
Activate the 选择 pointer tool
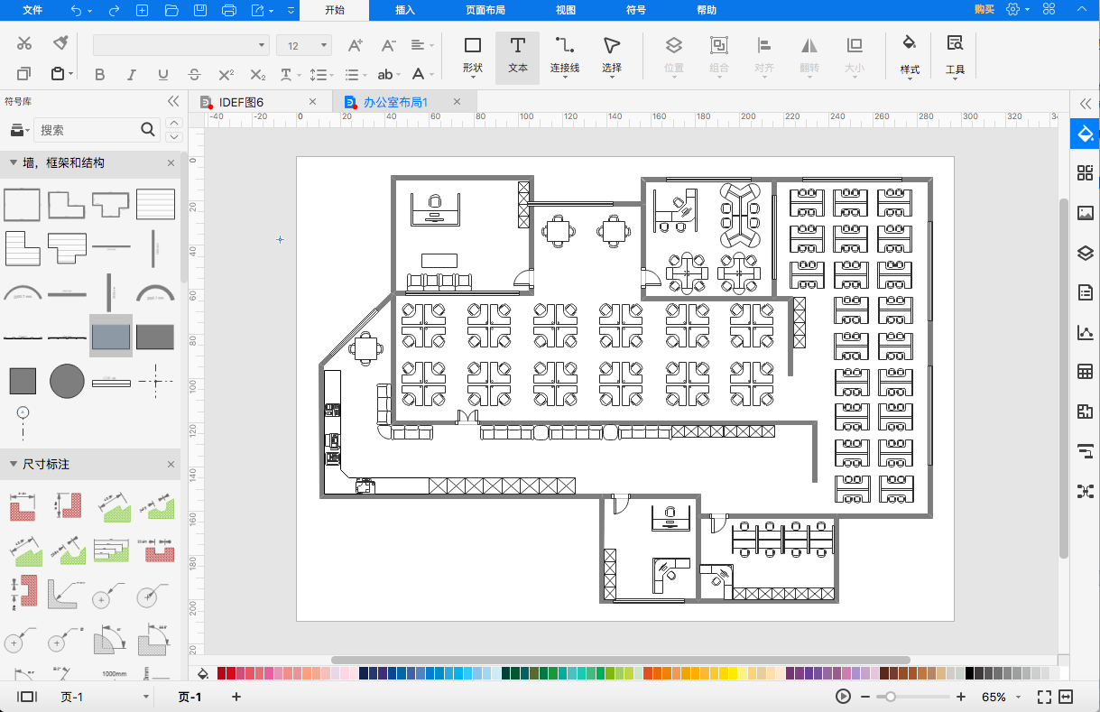pyautogui.click(x=612, y=56)
